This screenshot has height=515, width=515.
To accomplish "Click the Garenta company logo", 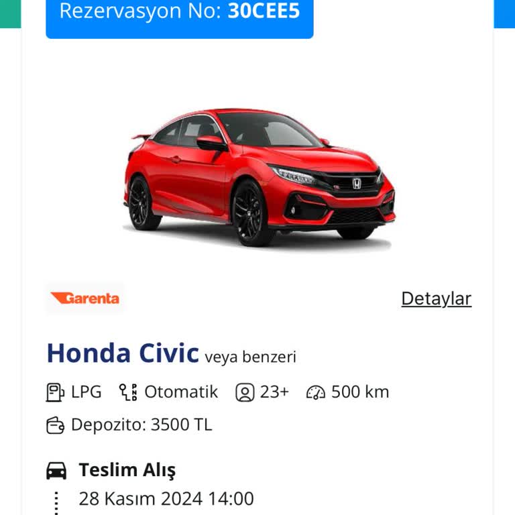I will tap(84, 298).
